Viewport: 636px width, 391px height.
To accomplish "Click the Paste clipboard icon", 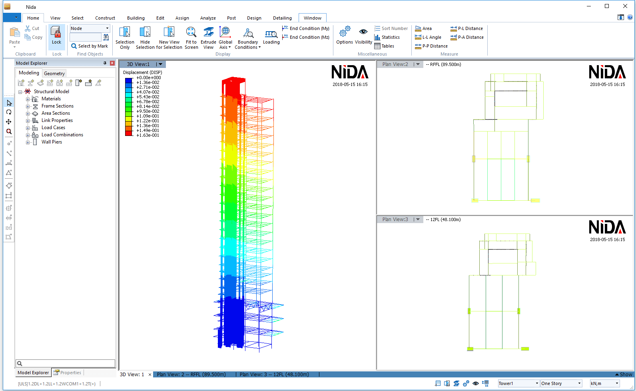I will 14,32.
